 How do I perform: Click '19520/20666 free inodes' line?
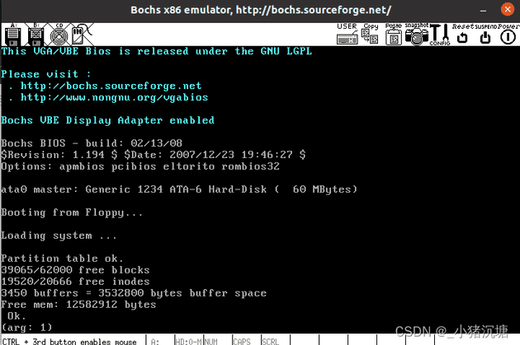click(75, 282)
